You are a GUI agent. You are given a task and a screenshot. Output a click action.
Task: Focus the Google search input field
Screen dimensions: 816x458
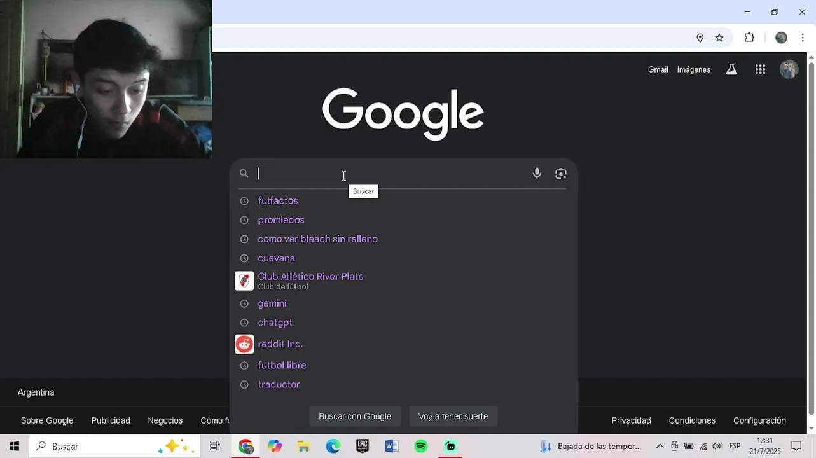point(391,174)
